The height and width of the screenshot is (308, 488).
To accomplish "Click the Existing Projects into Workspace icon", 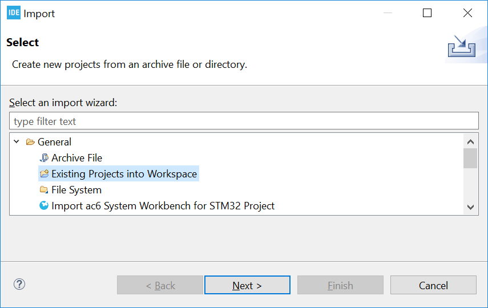I will 44,173.
